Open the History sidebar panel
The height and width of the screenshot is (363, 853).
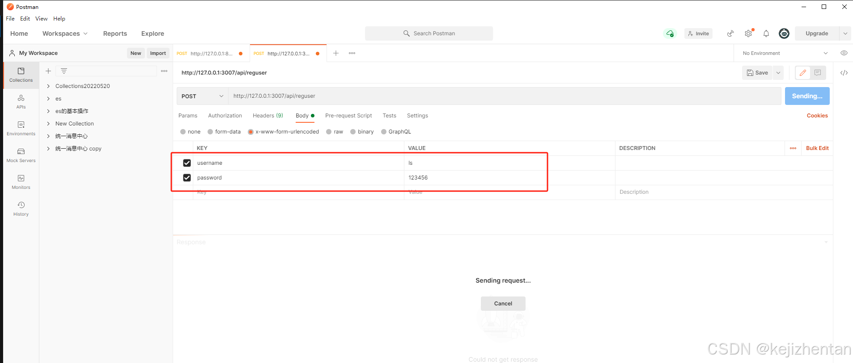[21, 209]
